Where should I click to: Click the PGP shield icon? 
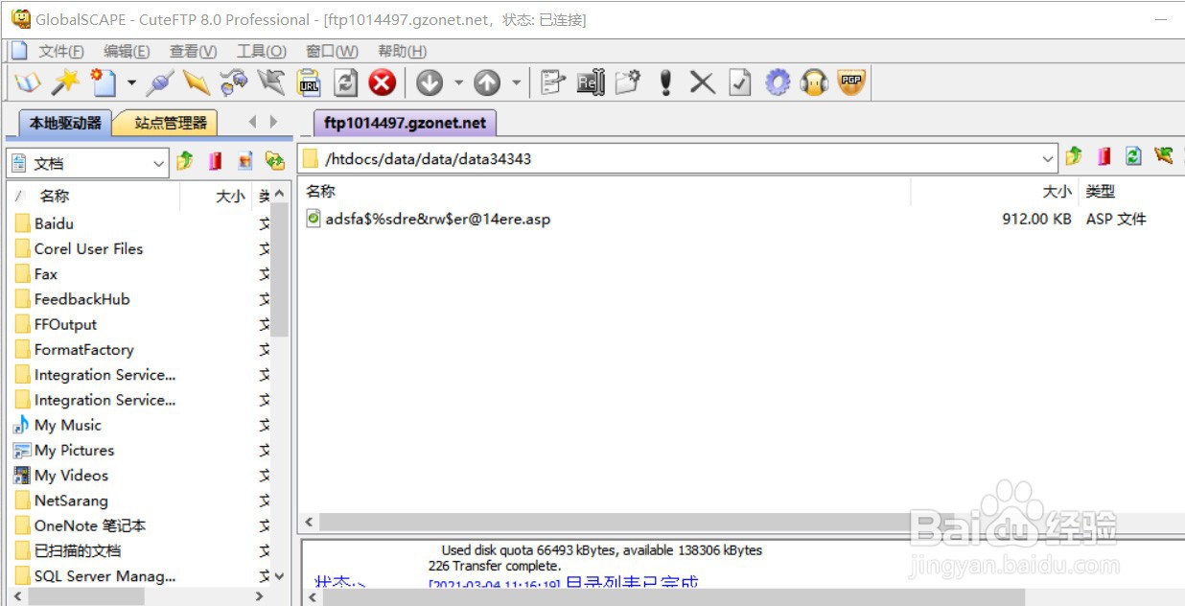point(851,82)
